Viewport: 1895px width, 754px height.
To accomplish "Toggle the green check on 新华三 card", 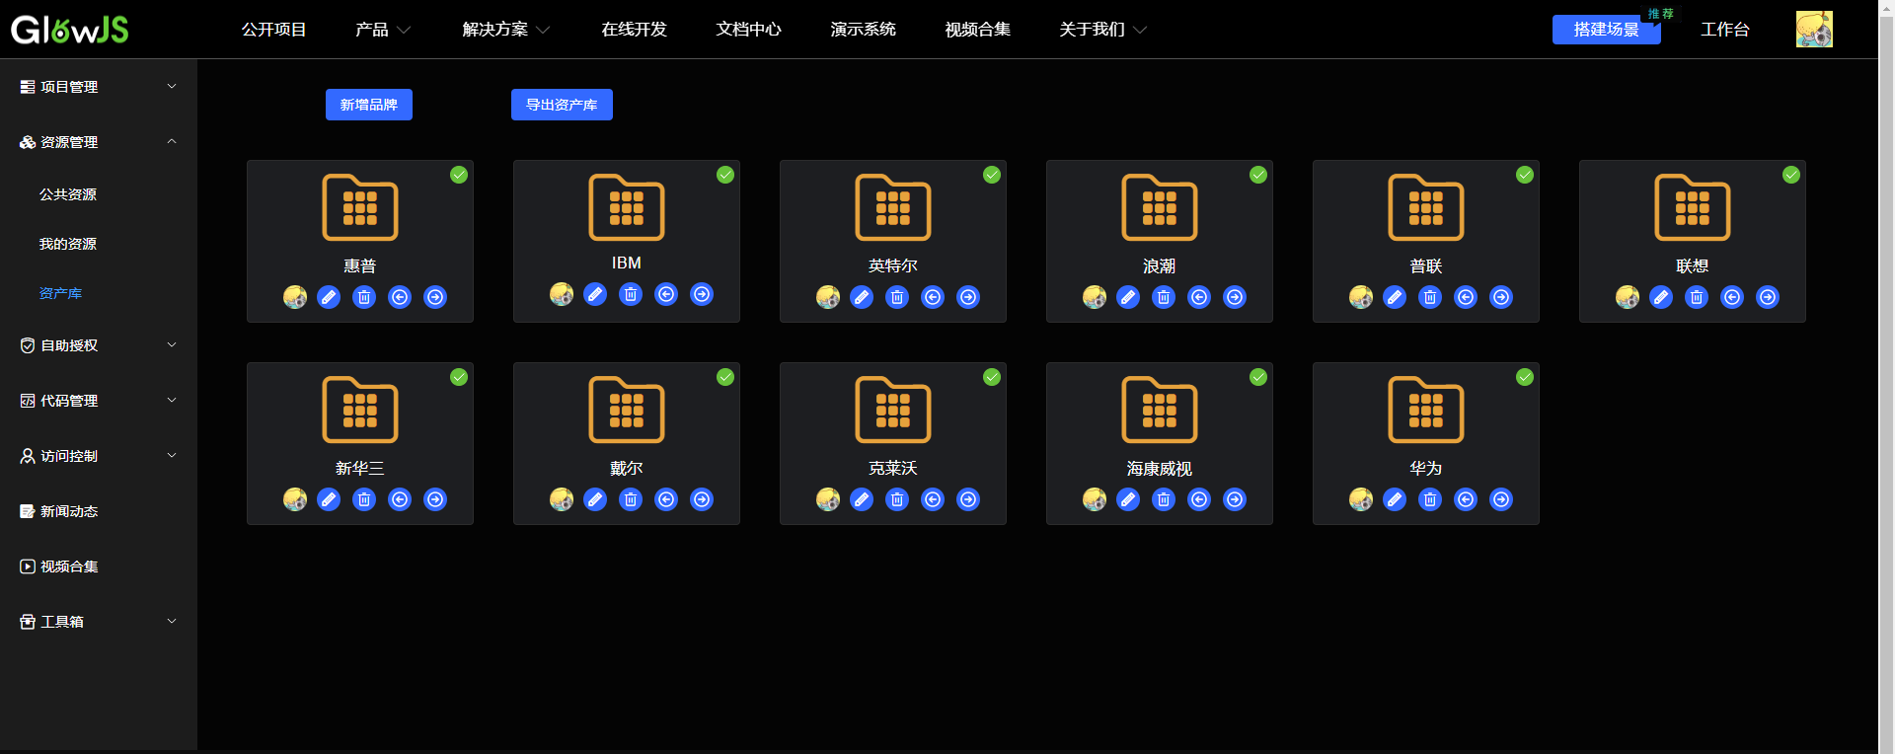I will (x=459, y=377).
